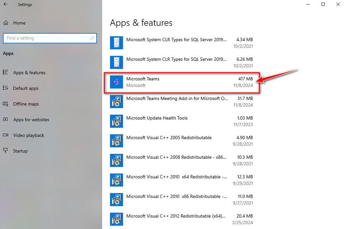Select Apps & features in the sidebar

(29, 72)
